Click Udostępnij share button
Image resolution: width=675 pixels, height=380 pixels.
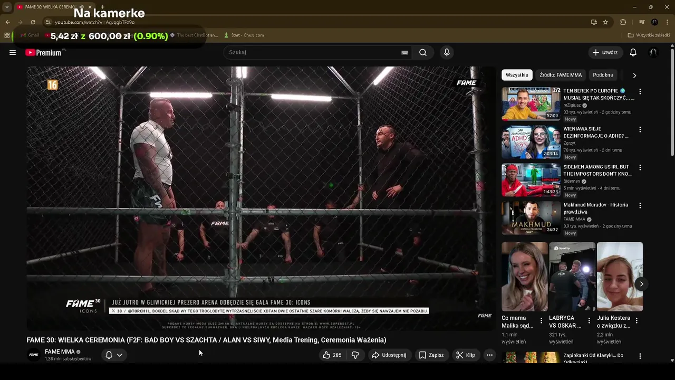click(x=389, y=355)
